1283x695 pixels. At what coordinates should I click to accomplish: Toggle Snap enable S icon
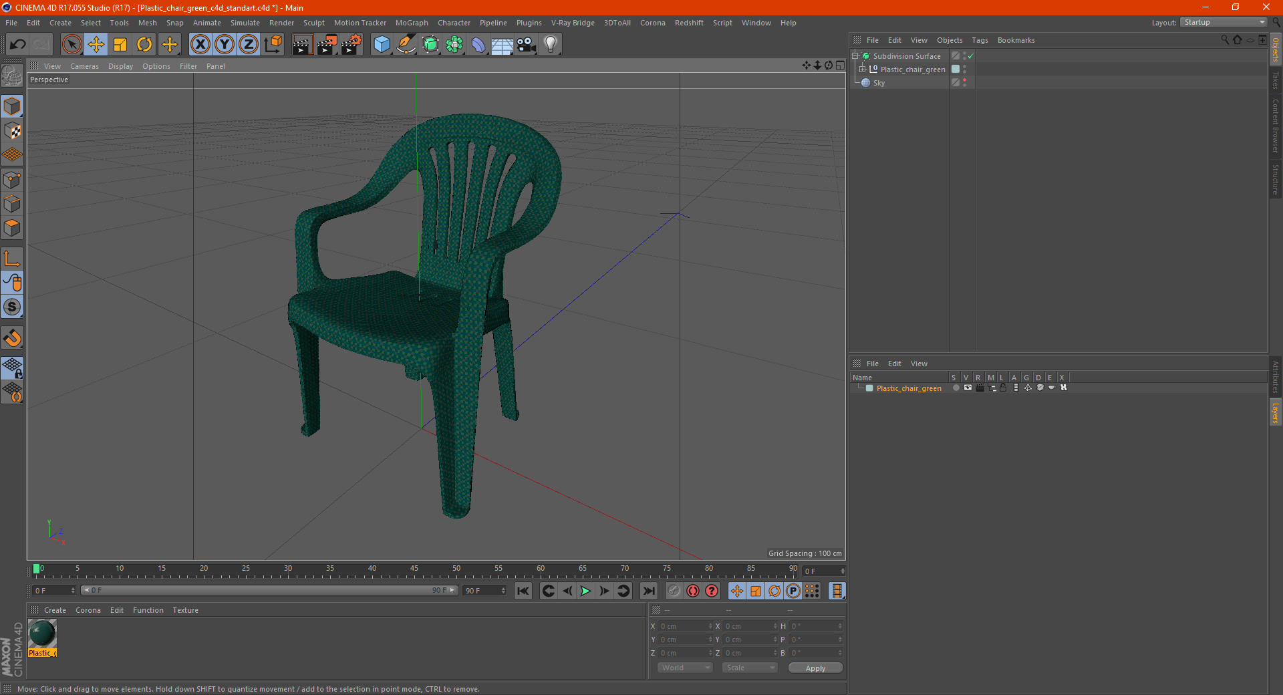click(x=13, y=307)
